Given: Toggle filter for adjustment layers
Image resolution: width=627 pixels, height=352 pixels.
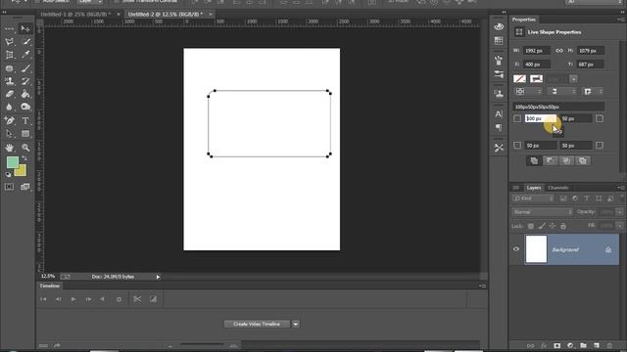Looking at the screenshot, I should tap(575, 198).
